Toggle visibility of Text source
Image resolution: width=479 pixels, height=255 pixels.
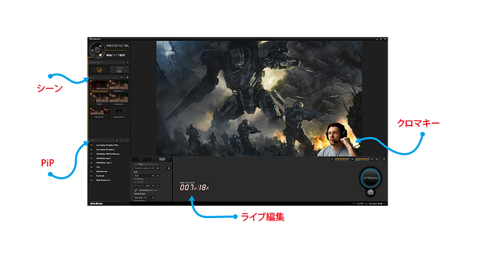click(91, 167)
